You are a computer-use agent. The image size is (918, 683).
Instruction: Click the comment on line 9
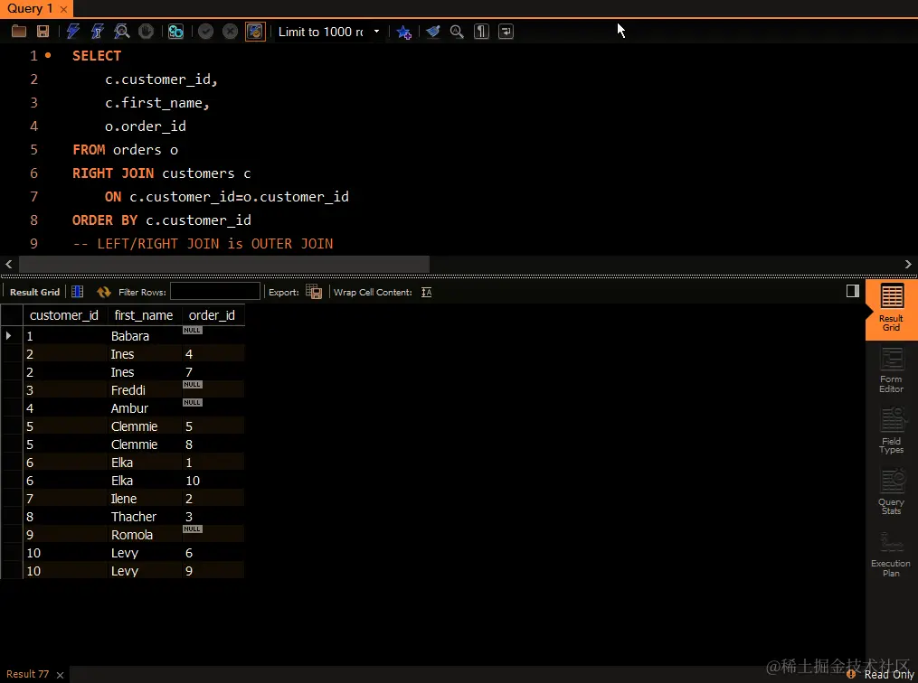pos(203,243)
